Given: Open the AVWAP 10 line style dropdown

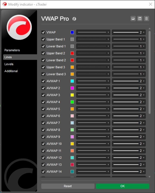Looking at the screenshot, I should pyautogui.click(x=93, y=144).
